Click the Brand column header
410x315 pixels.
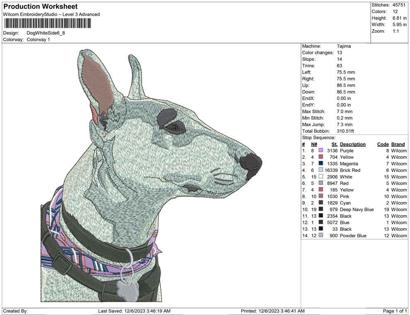(x=398, y=144)
